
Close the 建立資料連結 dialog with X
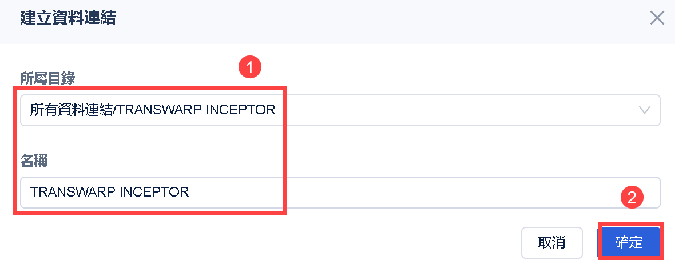[x=657, y=18]
